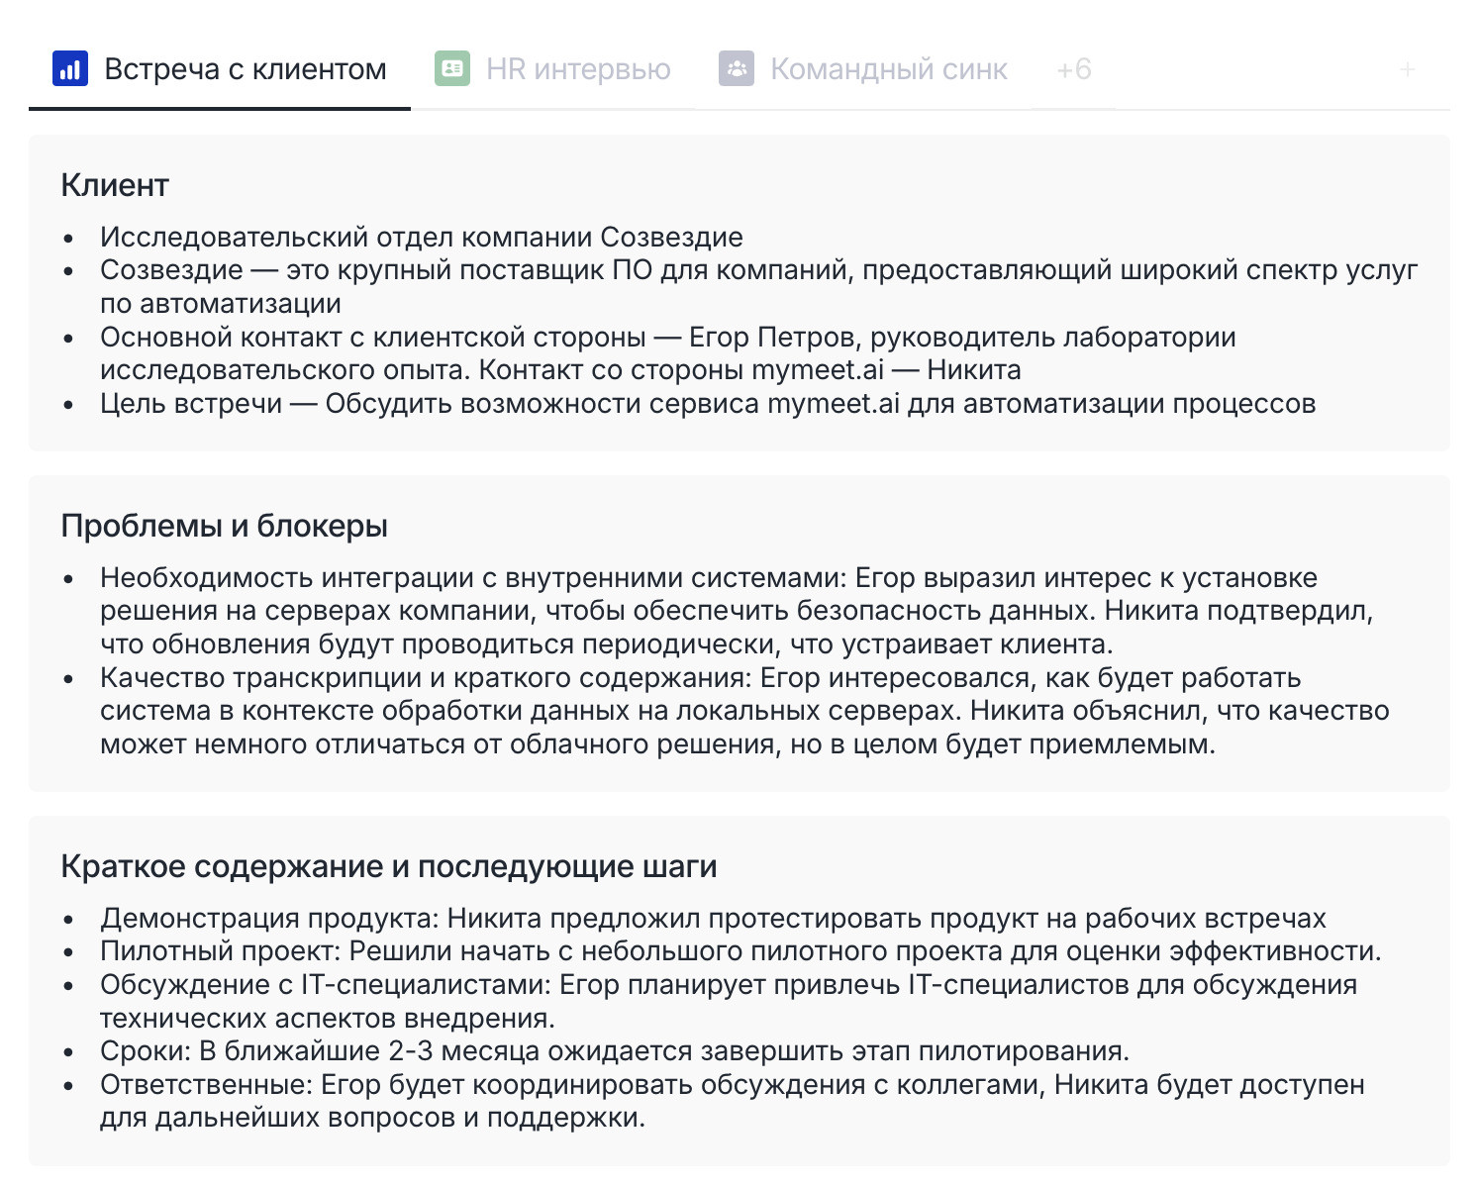The height and width of the screenshot is (1186, 1479).
Task: Click the "Обсуждение с IT-специалистами" bullet
Action: (728, 1001)
